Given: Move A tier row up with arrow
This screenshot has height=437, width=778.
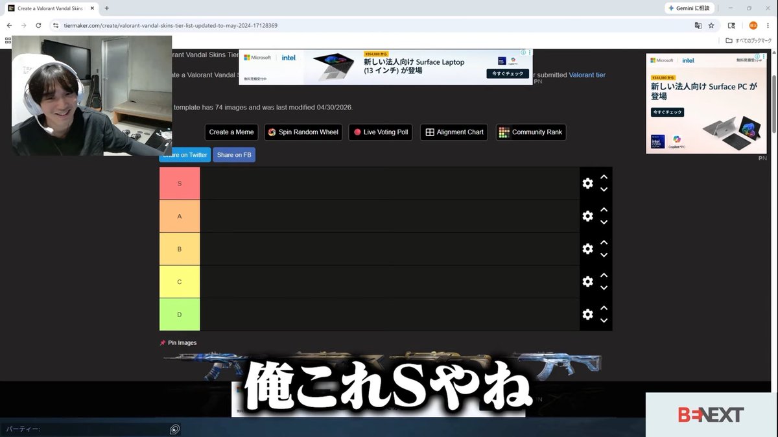Looking at the screenshot, I should click(x=604, y=209).
